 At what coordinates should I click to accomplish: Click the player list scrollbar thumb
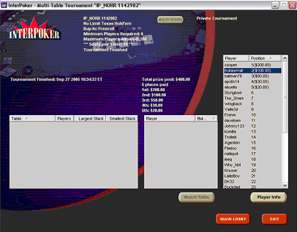[285, 97]
